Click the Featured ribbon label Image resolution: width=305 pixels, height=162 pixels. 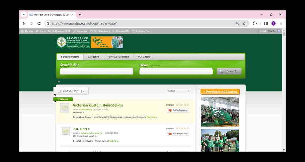pyautogui.click(x=63, y=99)
